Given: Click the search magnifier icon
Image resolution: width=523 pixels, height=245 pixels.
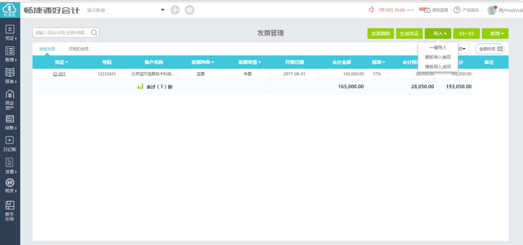Looking at the screenshot, I should click(x=94, y=33).
